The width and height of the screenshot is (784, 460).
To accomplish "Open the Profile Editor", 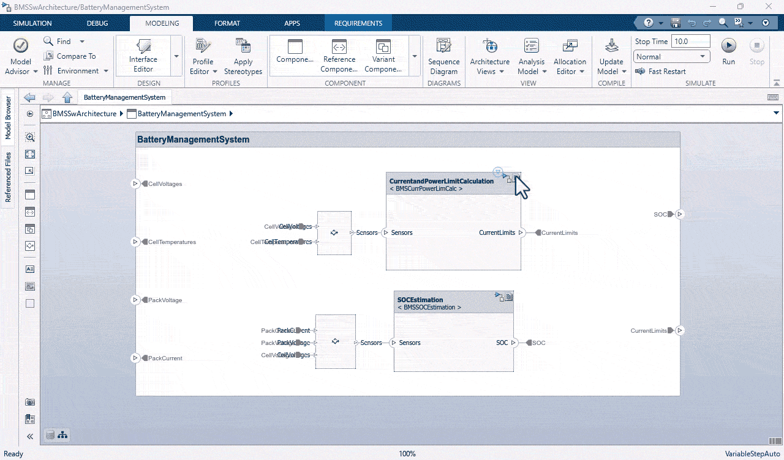I will click(x=203, y=56).
